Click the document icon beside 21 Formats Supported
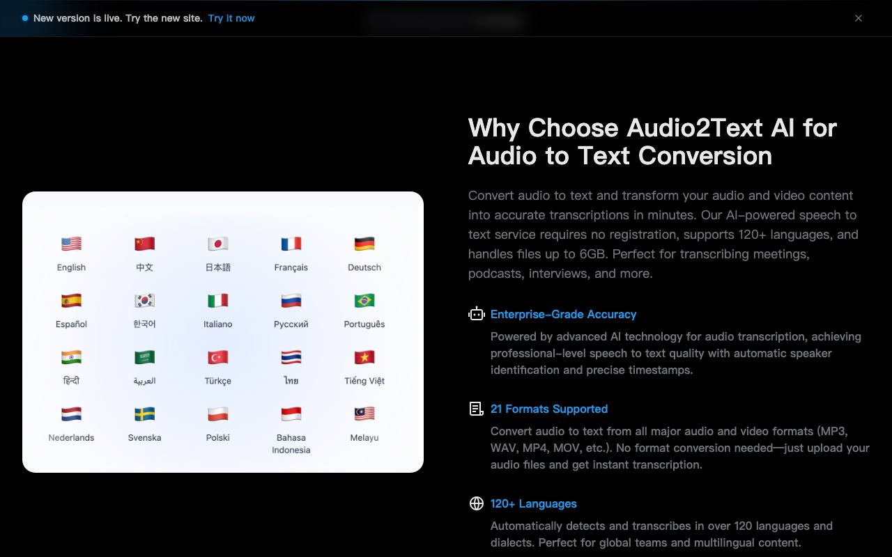 [477, 409]
